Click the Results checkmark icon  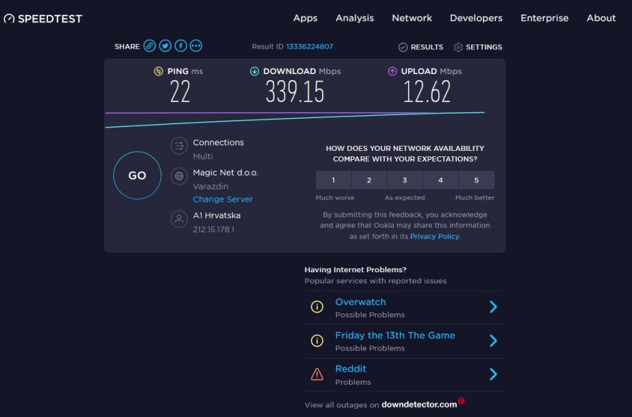[x=403, y=47]
